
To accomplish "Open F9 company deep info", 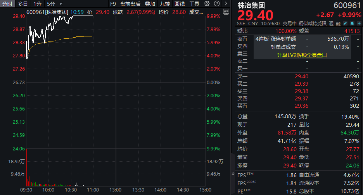I will 113,4.
